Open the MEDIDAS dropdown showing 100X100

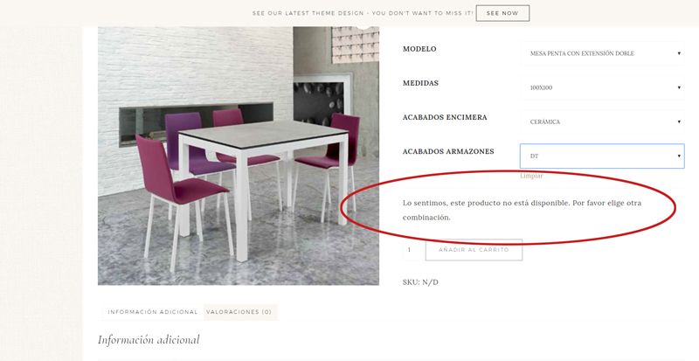click(x=602, y=87)
